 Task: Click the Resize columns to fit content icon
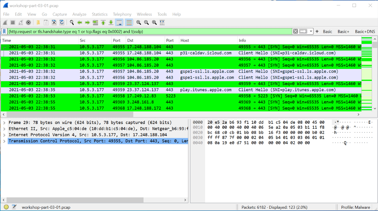[162, 23]
